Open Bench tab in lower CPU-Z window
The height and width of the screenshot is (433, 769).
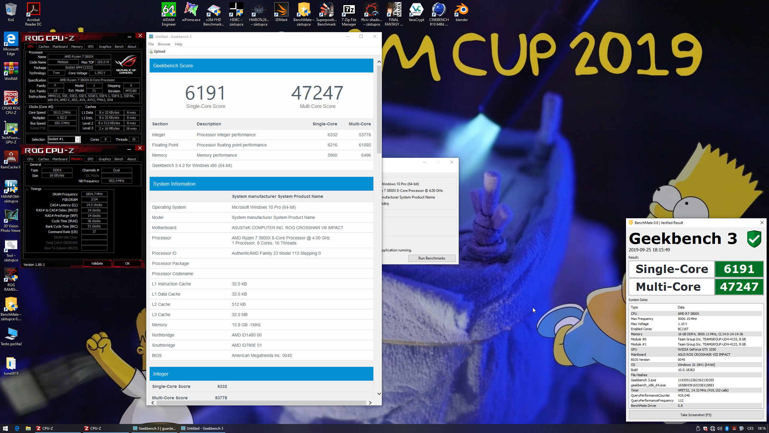(x=119, y=159)
